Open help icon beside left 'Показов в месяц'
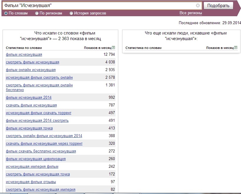The width and height of the screenshot is (241, 194). (113, 47)
